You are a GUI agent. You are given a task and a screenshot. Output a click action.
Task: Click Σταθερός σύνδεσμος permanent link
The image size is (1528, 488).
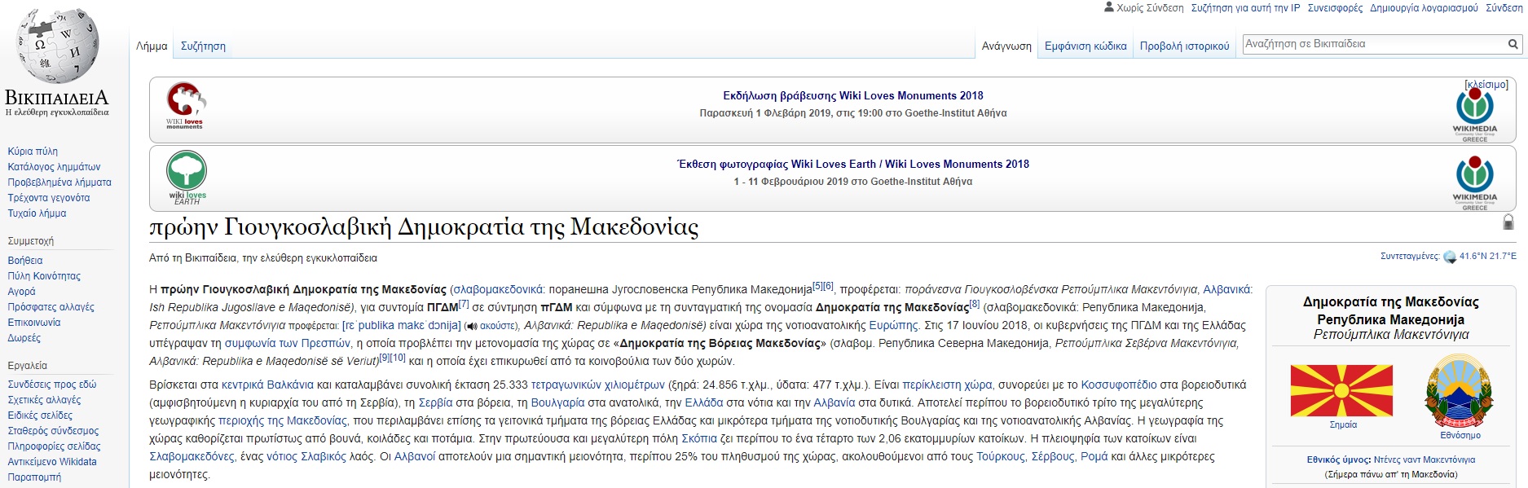coord(53,431)
